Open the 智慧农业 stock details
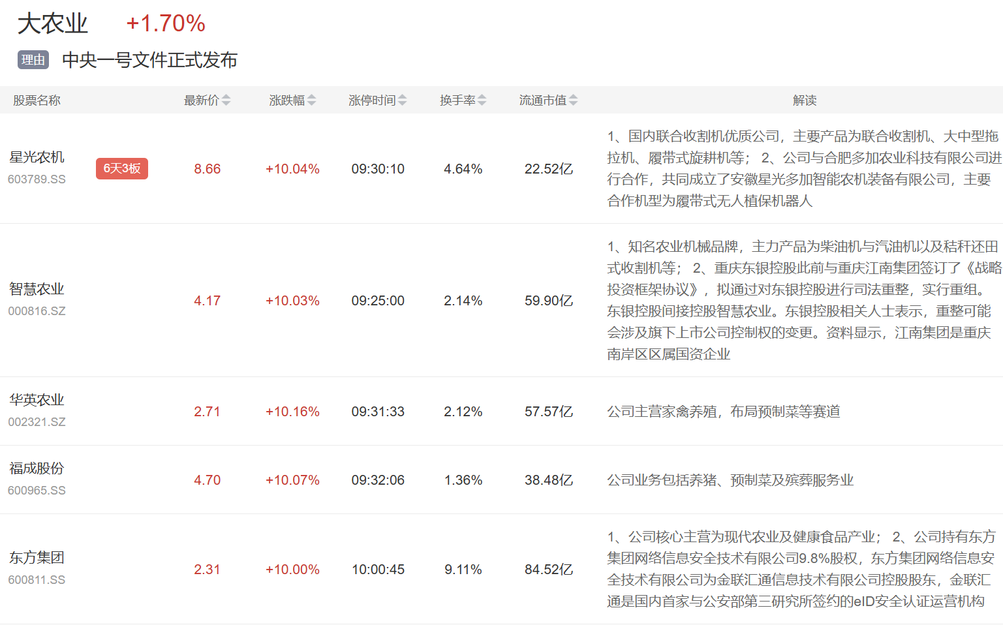This screenshot has width=1003, height=625. [x=37, y=289]
